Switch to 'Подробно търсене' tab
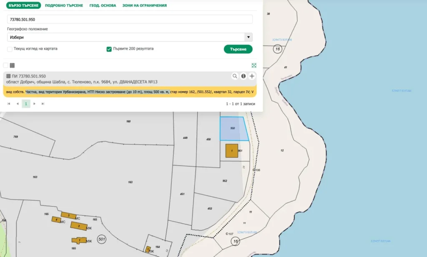The height and width of the screenshot is (257, 427). tap(64, 5)
